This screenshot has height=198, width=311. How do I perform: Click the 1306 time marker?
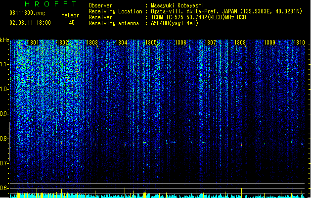180,43
